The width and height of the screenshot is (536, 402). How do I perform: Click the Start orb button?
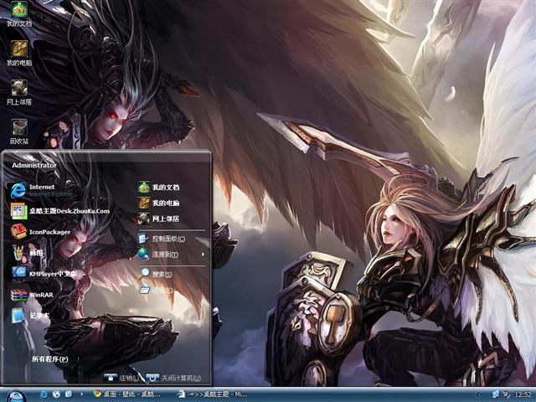(x=16, y=396)
